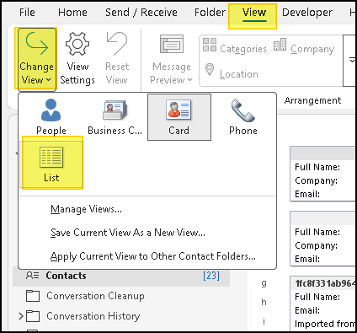Switch to the Send / Receive tab
Screen dimensions: 357x333
click(x=141, y=13)
